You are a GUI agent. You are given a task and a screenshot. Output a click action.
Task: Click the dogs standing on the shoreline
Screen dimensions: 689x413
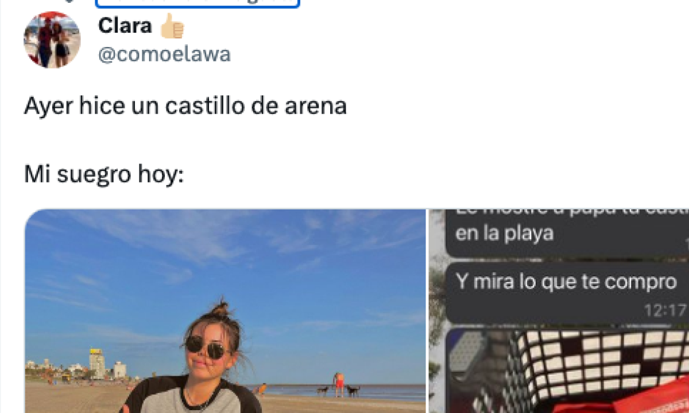(338, 391)
